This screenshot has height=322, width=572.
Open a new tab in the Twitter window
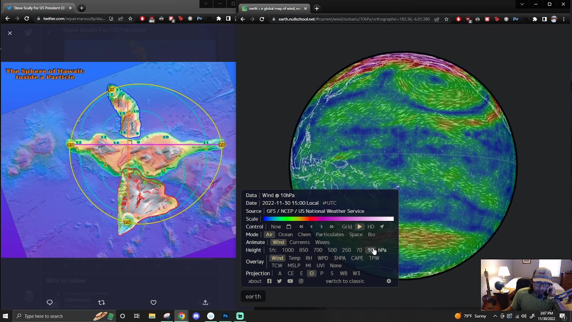pyautogui.click(x=81, y=8)
